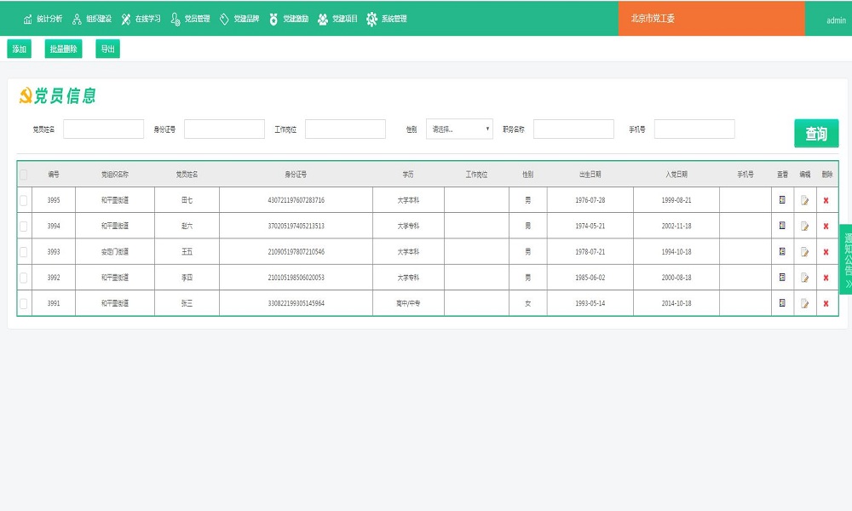This screenshot has height=511, width=852.
Task: Select the checkbox beside record 3993
Action: click(x=24, y=252)
